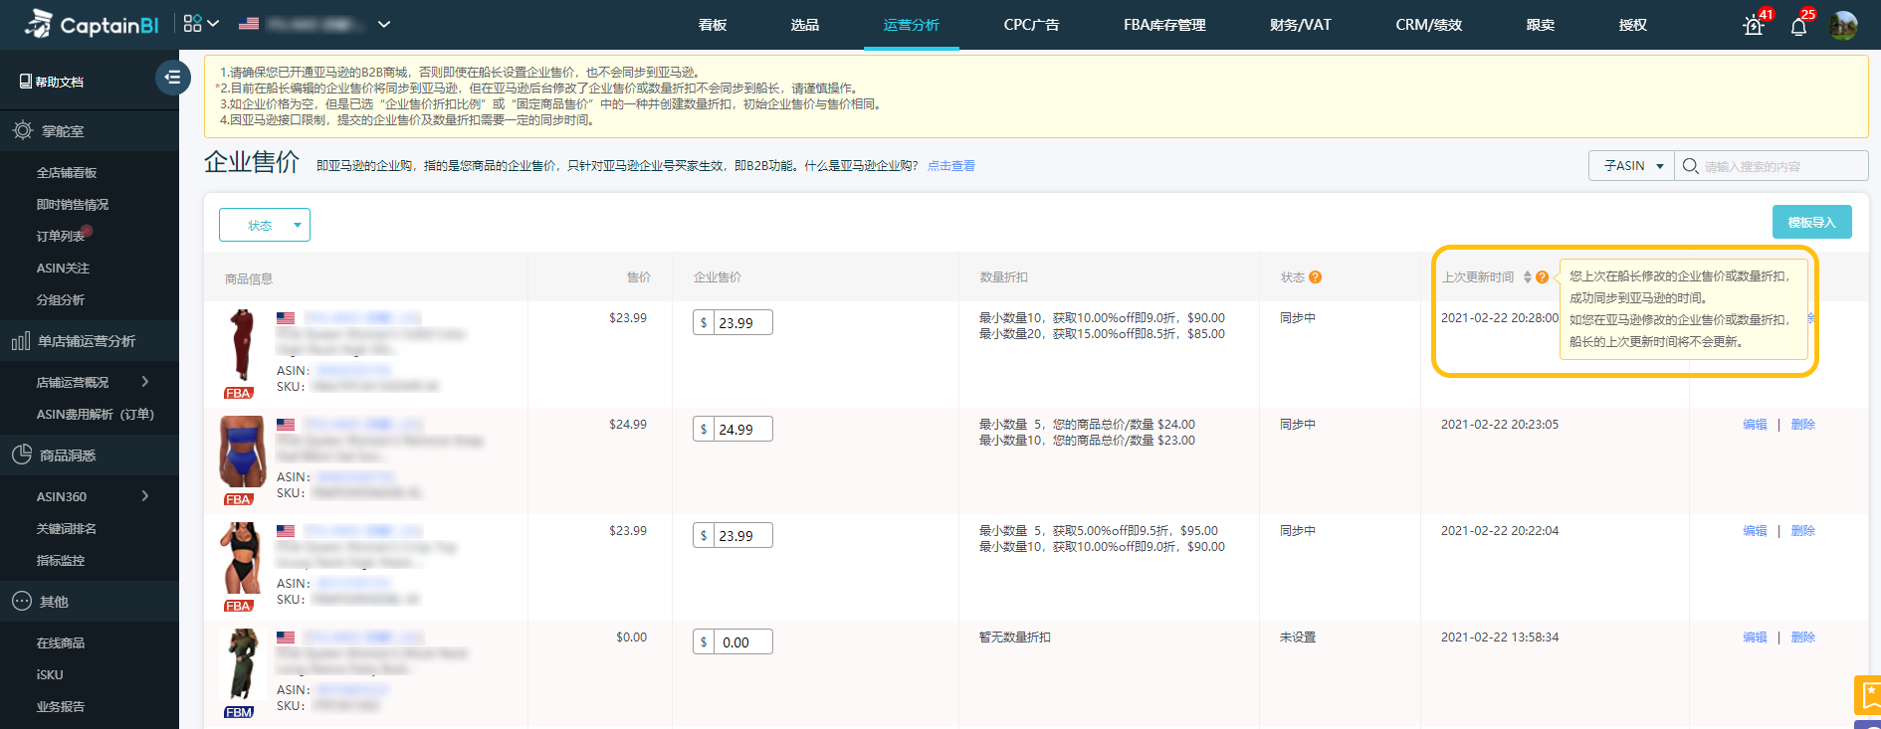Click the green dress product thumbnail
Viewport: 1881px width, 729px height.
point(240,664)
